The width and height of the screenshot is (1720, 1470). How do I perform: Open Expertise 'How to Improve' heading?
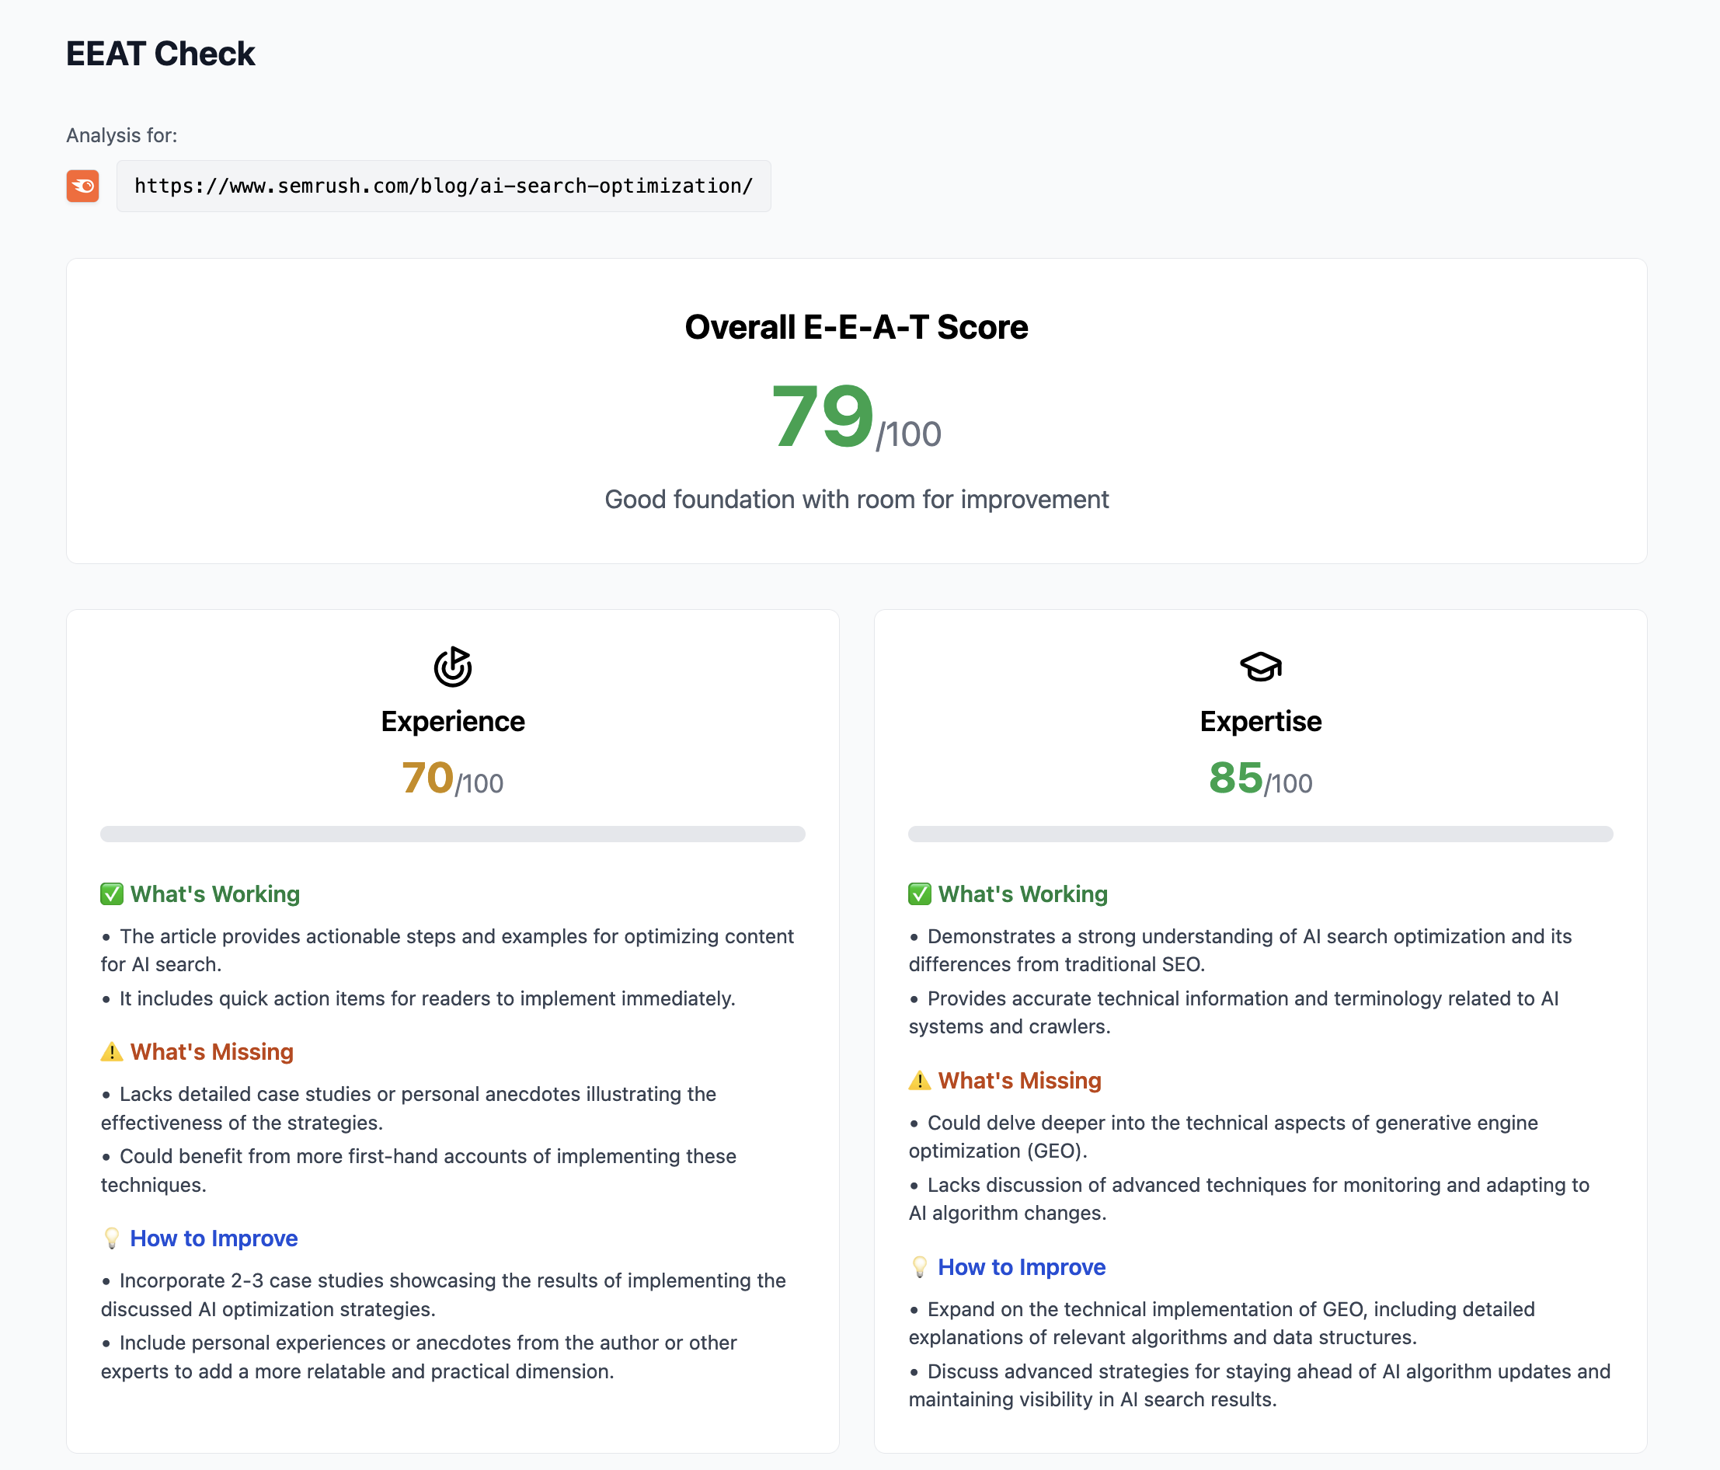coord(1022,1266)
